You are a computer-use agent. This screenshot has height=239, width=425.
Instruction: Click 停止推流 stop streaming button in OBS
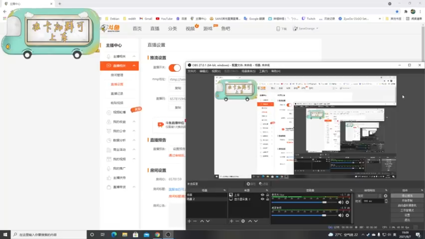pyautogui.click(x=407, y=195)
